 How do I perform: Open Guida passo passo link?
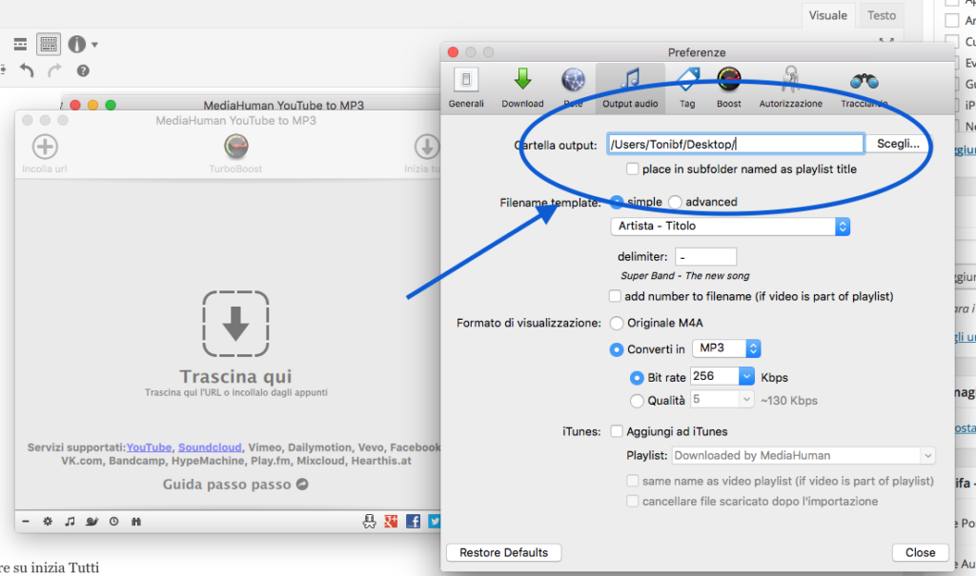(x=235, y=485)
